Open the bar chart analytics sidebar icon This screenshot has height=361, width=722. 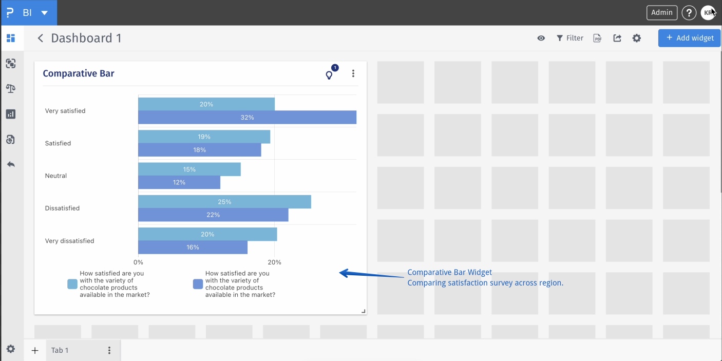pyautogui.click(x=11, y=113)
